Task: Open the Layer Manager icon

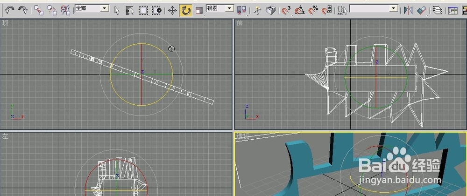Action: pos(437,11)
